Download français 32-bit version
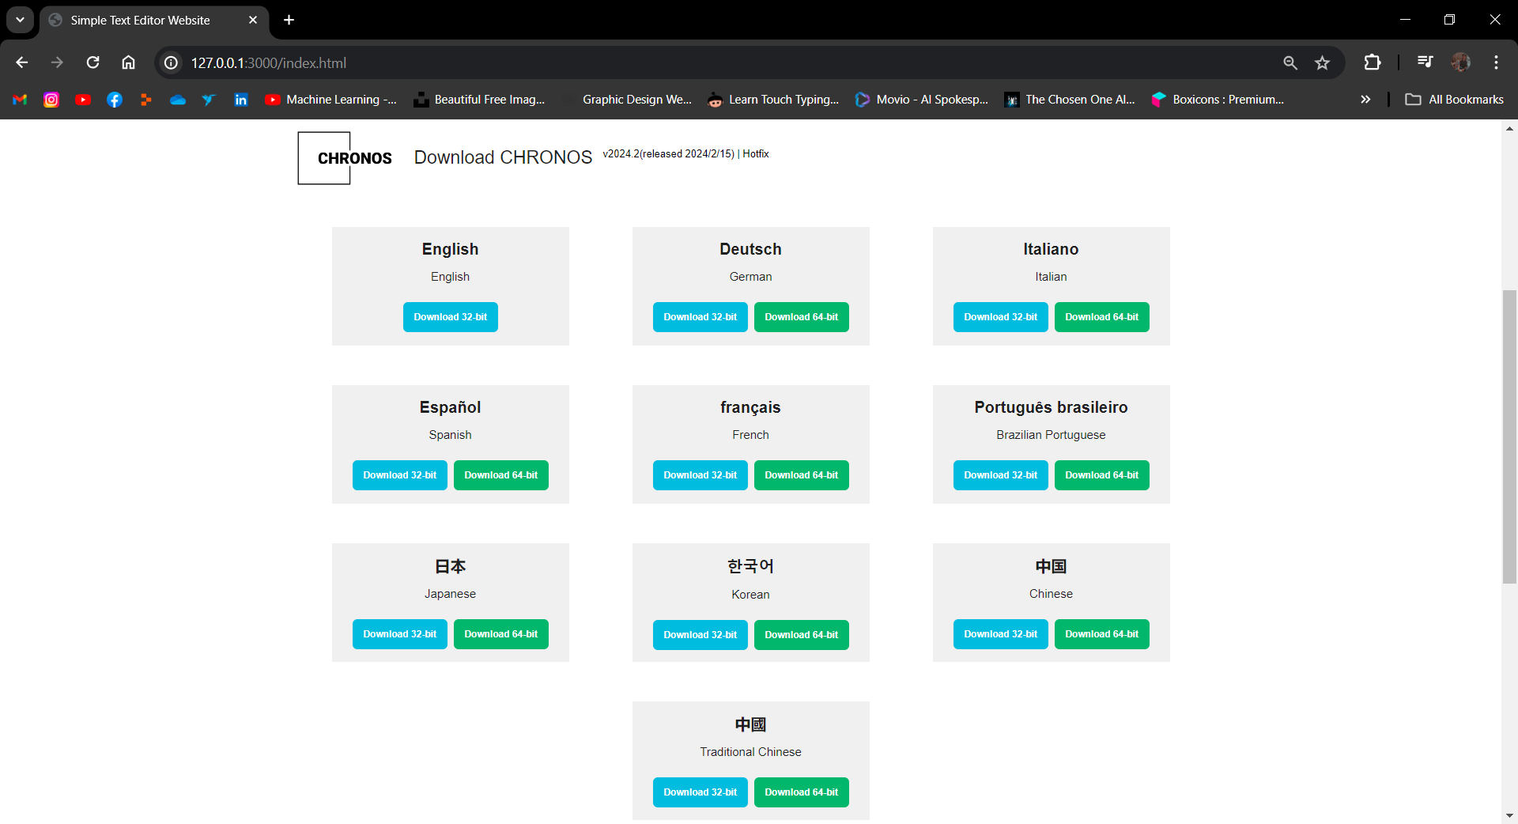Viewport: 1518px width, 824px height. (700, 475)
